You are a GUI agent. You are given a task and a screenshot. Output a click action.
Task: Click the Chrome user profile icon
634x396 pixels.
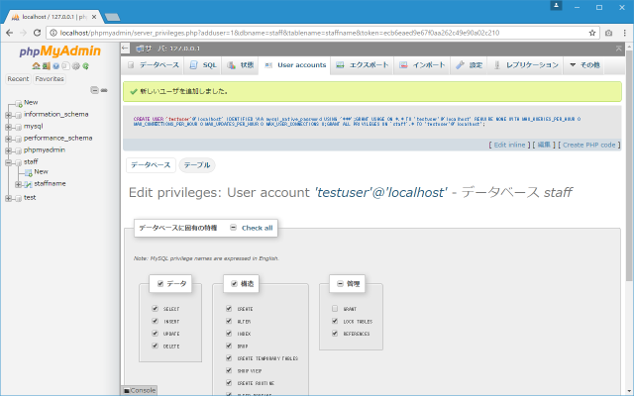point(556,5)
